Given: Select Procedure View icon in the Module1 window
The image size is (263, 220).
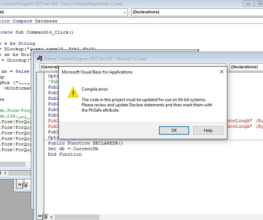Looking at the screenshot, I should point(40,217).
